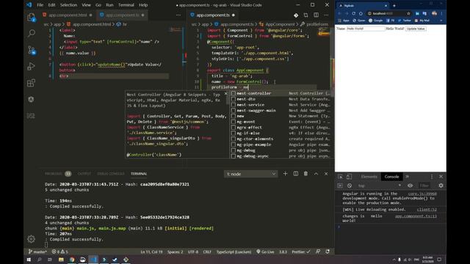Switch to OUTPUT panel tab

(84, 174)
